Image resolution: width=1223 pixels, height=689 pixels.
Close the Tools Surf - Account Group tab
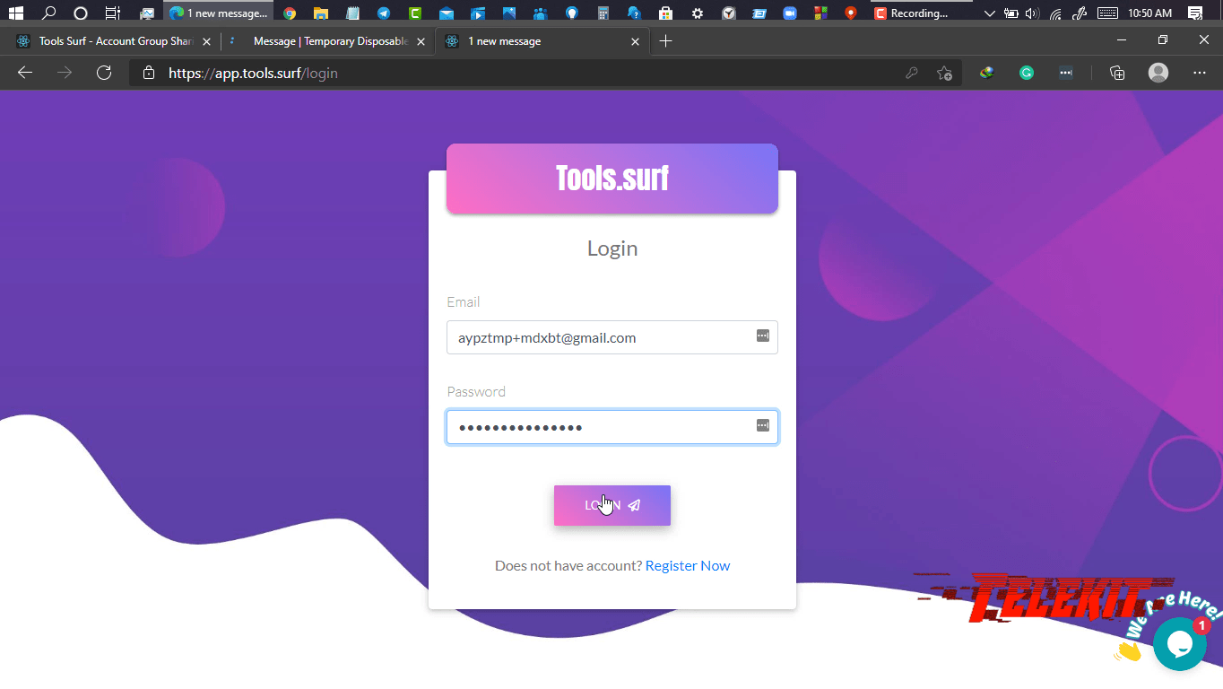pyautogui.click(x=208, y=41)
